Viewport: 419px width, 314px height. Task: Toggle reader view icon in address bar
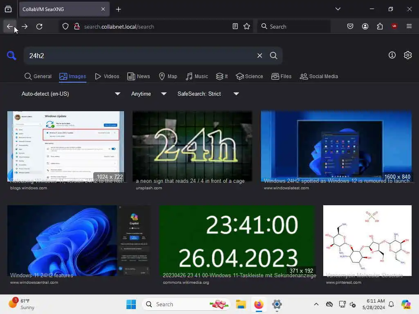coord(235,27)
